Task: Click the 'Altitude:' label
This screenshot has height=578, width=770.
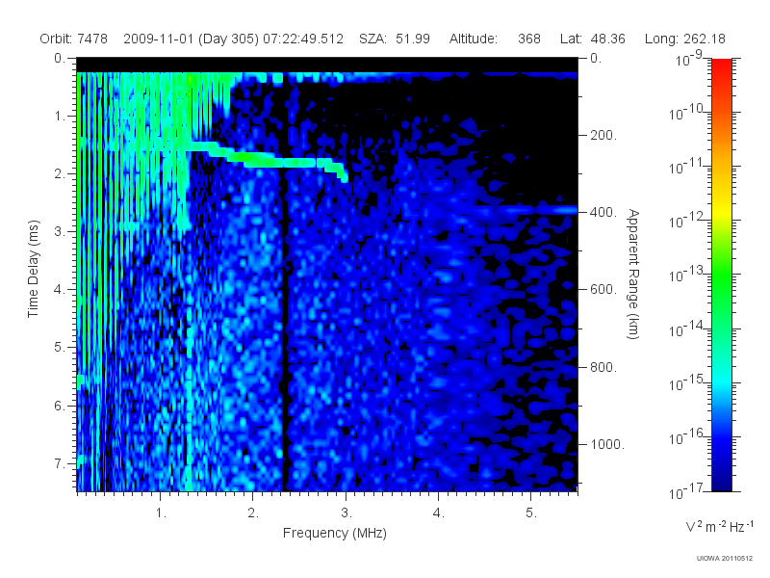Action: 473,39
